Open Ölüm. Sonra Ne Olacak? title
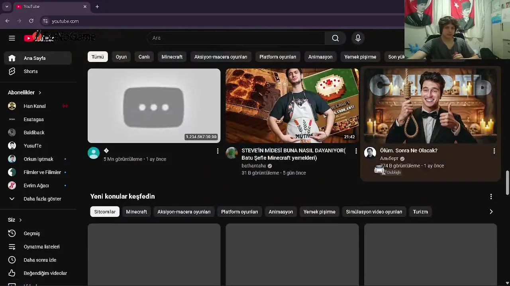Image resolution: width=510 pixels, height=286 pixels. click(409, 151)
